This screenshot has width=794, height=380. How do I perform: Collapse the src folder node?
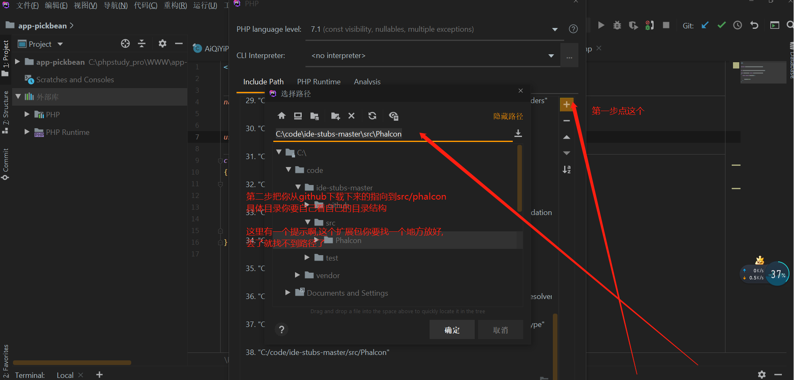(308, 223)
